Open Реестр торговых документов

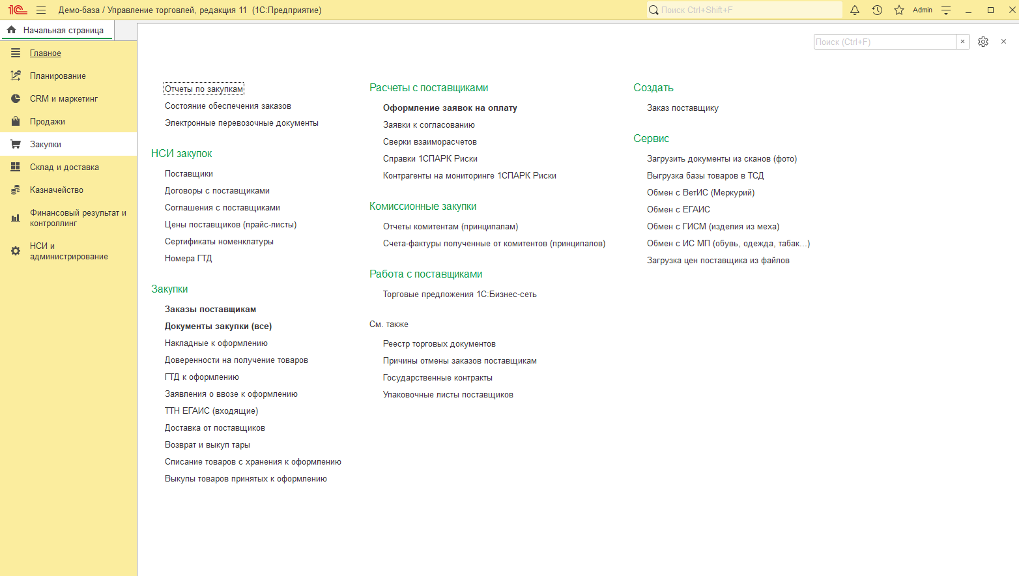(x=439, y=343)
